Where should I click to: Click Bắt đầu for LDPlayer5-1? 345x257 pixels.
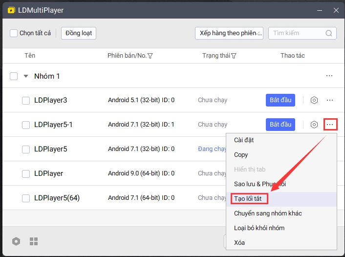280,125
